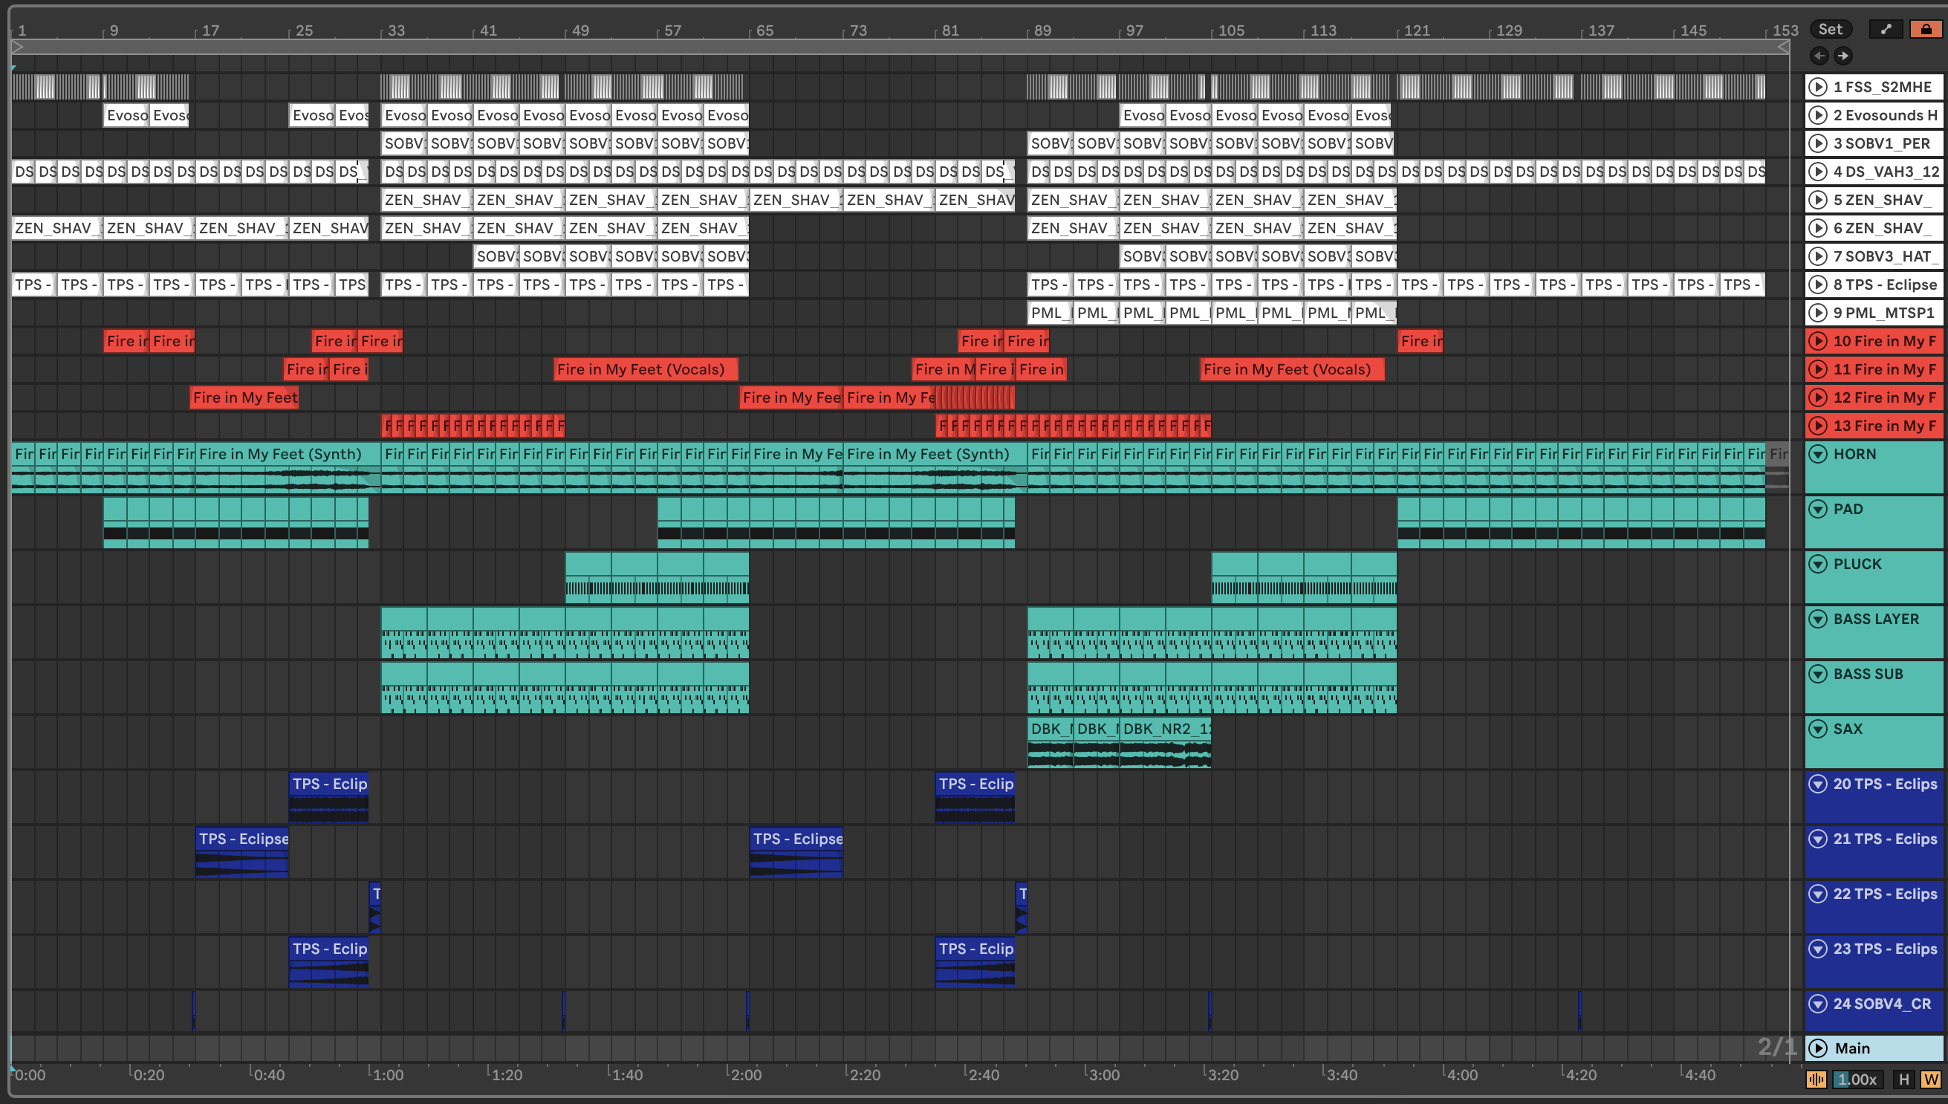
Task: Jump to the next locator arrow
Action: point(1843,56)
